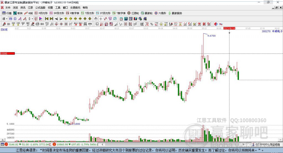Click the SZ399001 深证成指 status entry

point(268,144)
